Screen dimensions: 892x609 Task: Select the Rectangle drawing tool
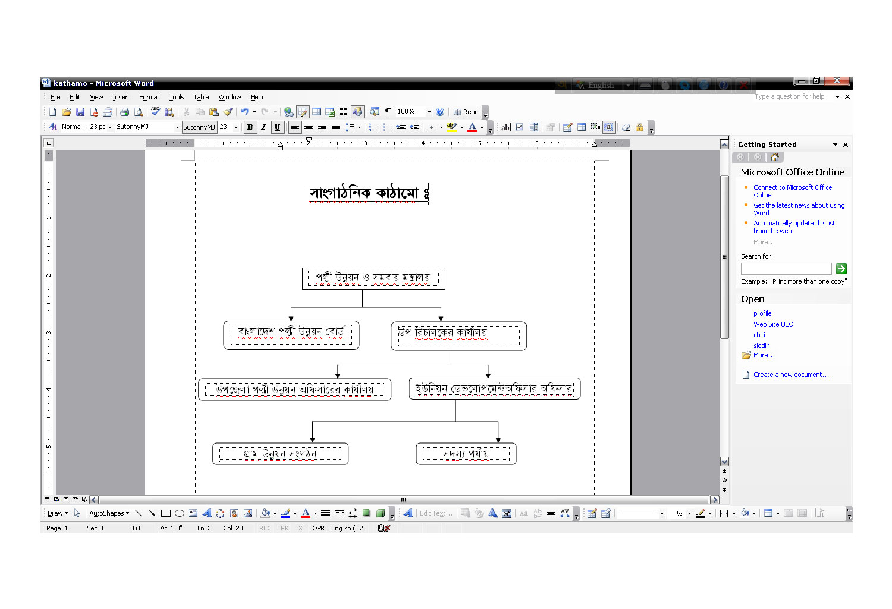pyautogui.click(x=166, y=513)
